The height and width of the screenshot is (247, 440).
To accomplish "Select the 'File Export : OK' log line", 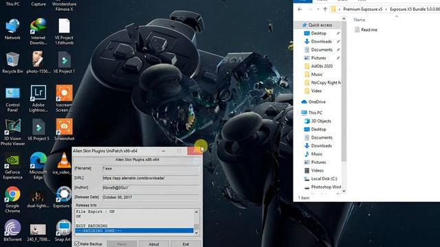I will pos(96,212).
